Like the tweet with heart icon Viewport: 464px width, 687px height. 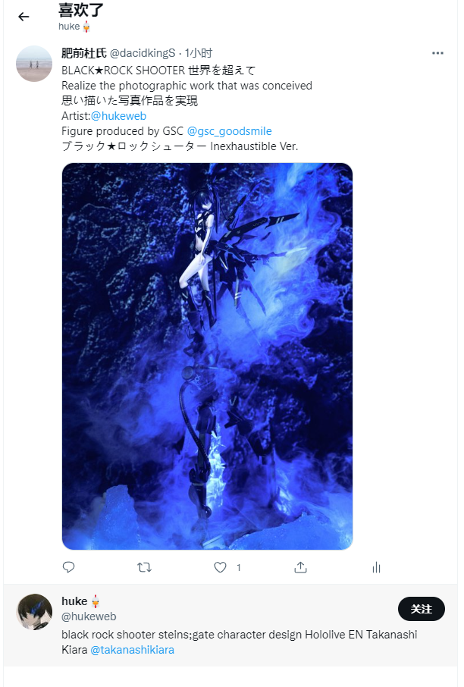point(221,567)
